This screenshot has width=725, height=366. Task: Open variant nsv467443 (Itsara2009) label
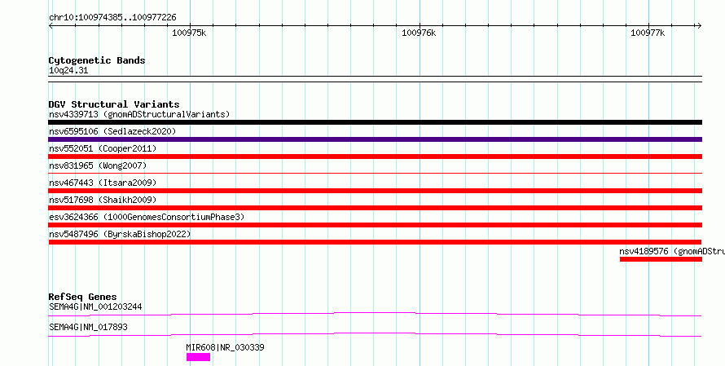(103, 183)
